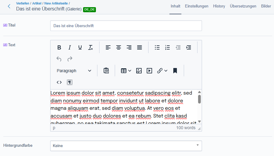
Task: Insert a numbered list
Action: pos(168,47)
